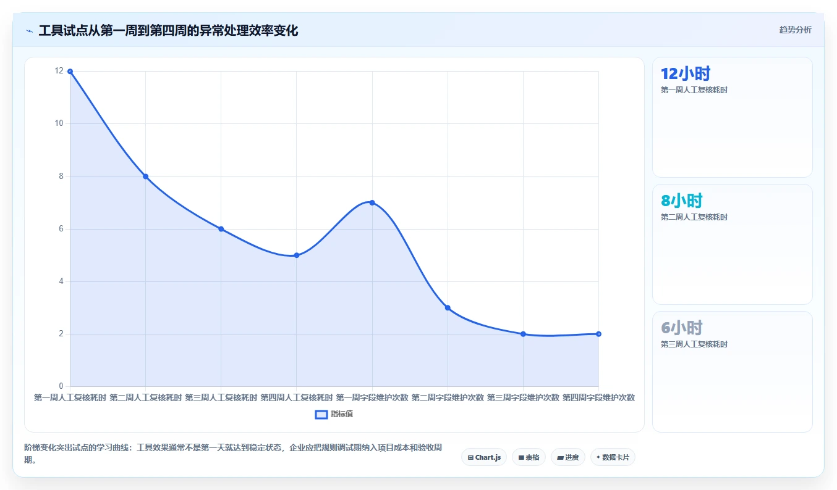This screenshot has height=490, width=837.
Task: Click the 第一周人工复核耗时 card caption
Action: (694, 90)
